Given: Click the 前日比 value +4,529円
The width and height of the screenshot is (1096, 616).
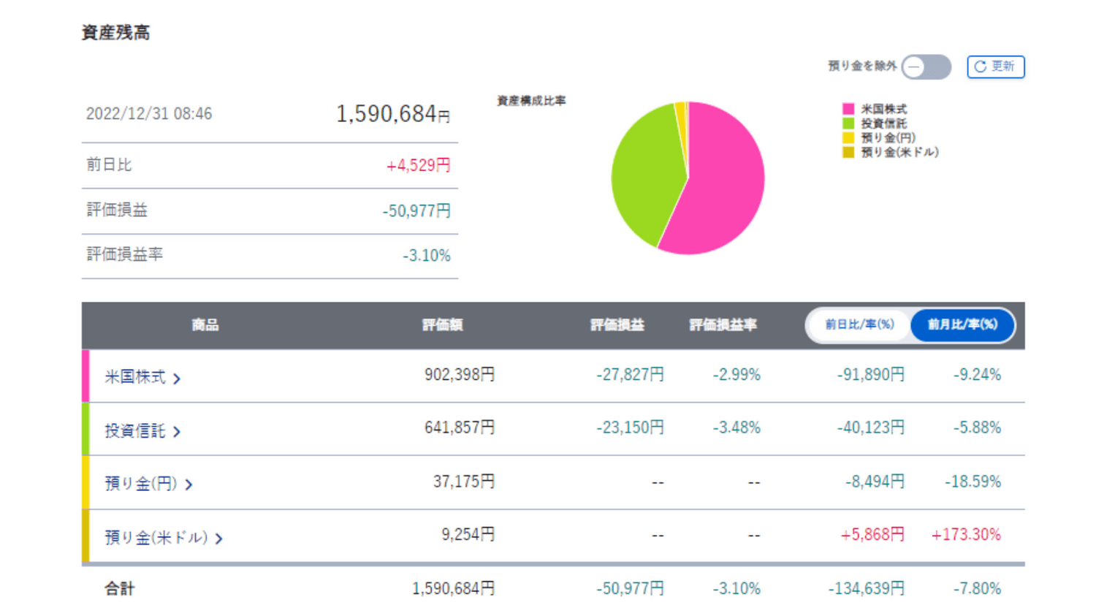Looking at the screenshot, I should (x=418, y=165).
